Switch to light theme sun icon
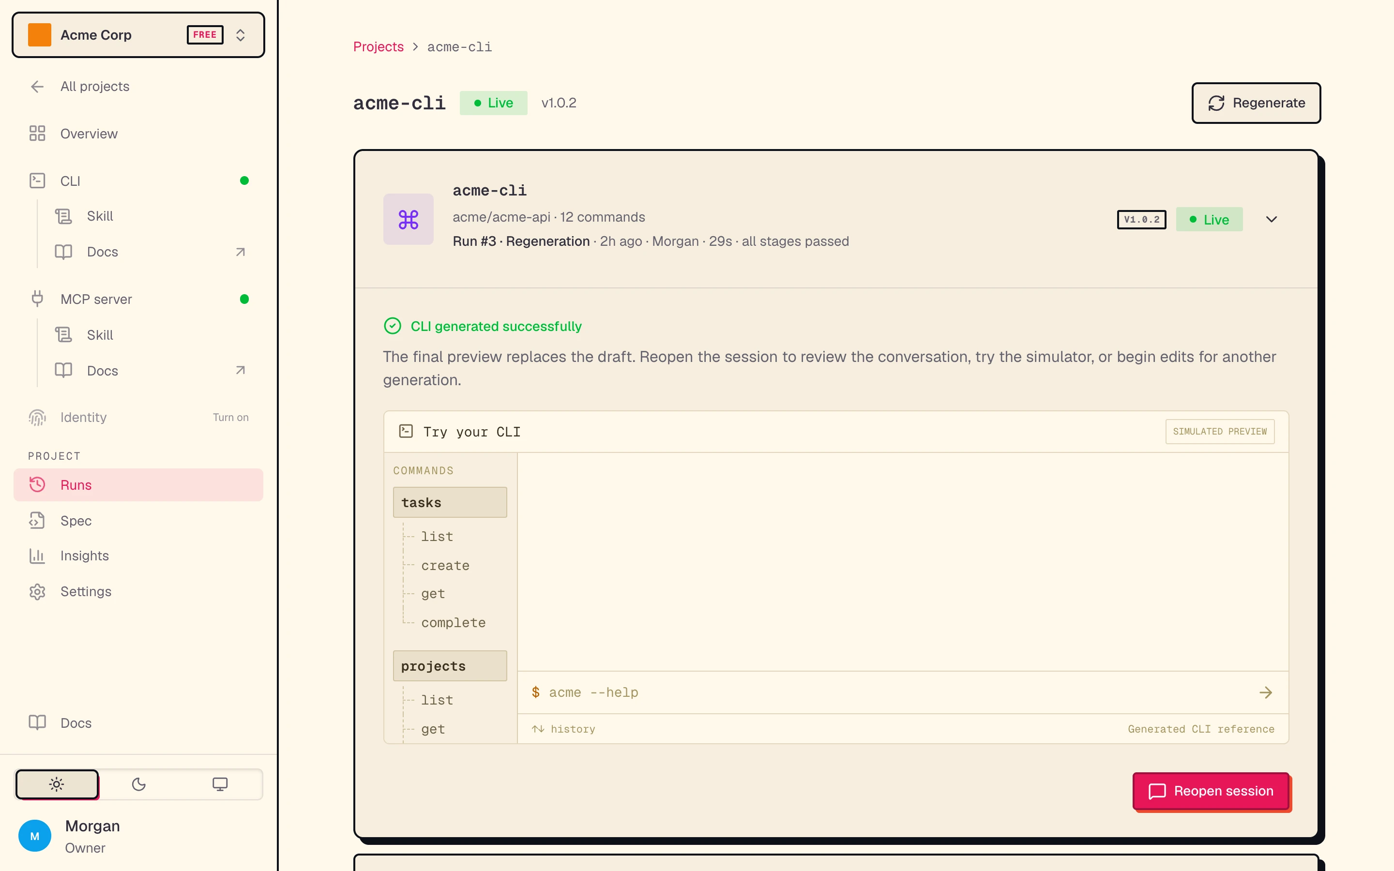The height and width of the screenshot is (871, 1394). [x=57, y=784]
